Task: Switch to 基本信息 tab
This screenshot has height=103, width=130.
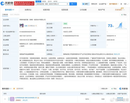Action: coord(10,10)
